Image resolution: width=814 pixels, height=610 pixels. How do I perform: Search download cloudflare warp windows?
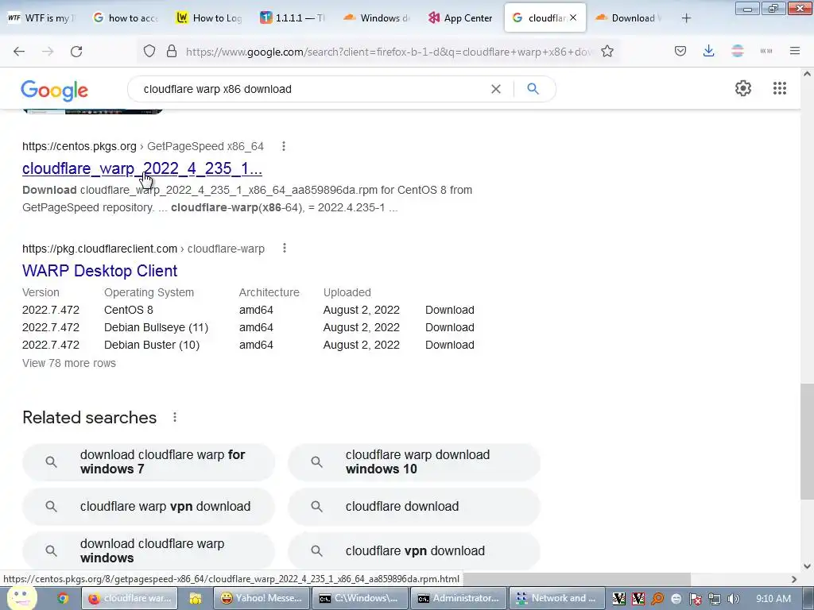click(x=149, y=551)
